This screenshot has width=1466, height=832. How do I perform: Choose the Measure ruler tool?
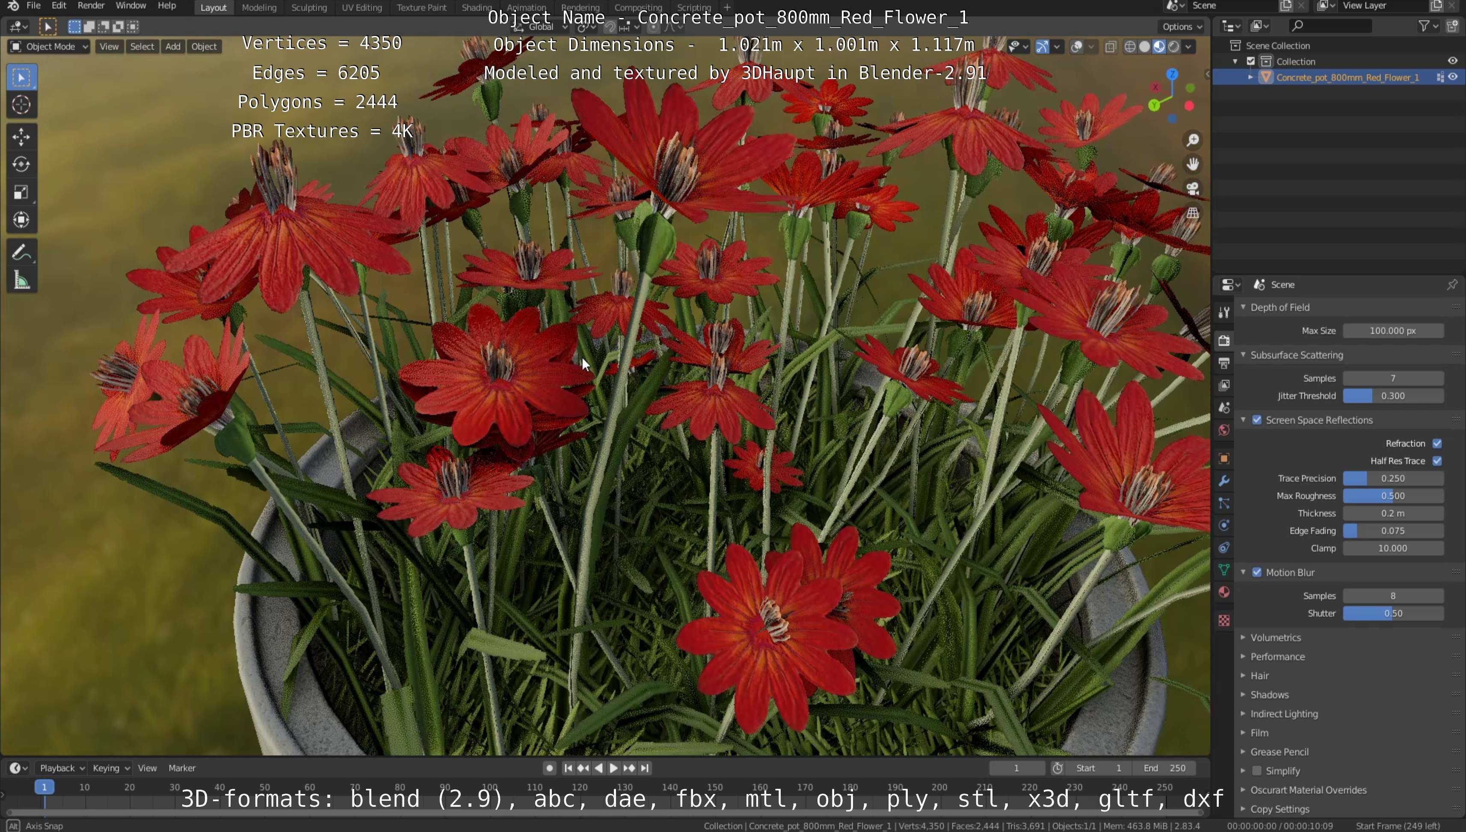point(21,280)
